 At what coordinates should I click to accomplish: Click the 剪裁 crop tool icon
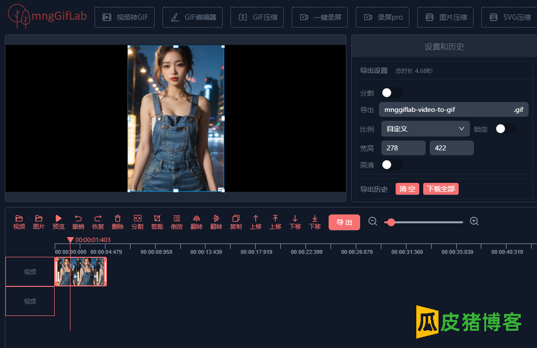click(157, 218)
